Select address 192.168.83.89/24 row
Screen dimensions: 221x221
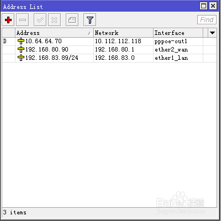(x=109, y=58)
